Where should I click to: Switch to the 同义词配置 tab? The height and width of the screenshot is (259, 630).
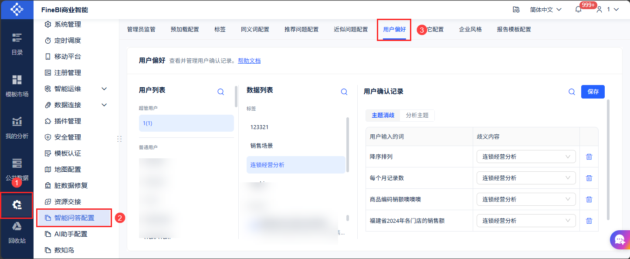[x=255, y=30]
